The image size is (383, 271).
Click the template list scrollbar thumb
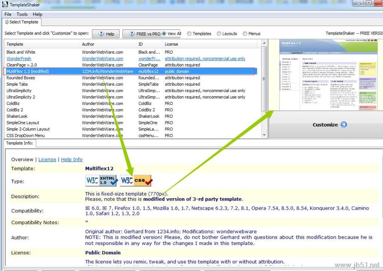pos(264,79)
